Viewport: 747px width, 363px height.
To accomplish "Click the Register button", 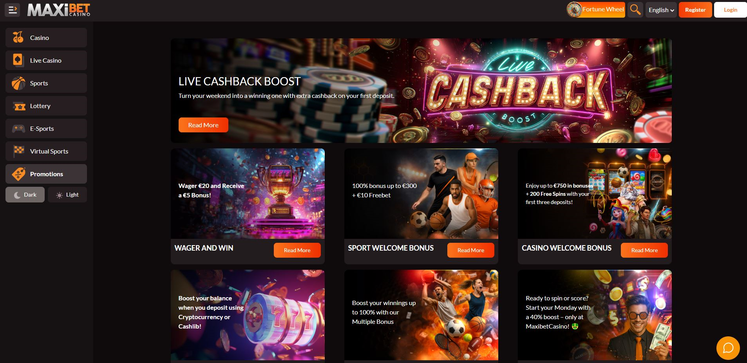I will [x=695, y=10].
